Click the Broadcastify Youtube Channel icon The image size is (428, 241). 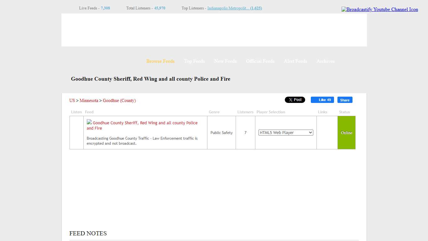[x=379, y=9]
